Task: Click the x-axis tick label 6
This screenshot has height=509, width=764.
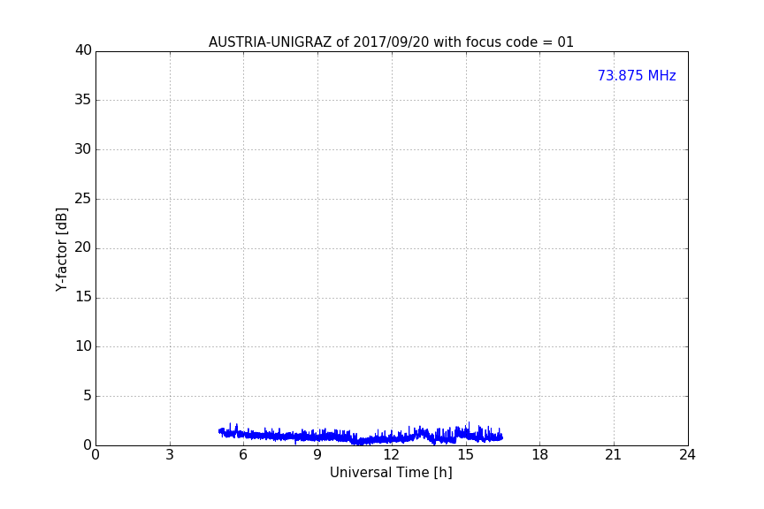Action: pos(243,455)
